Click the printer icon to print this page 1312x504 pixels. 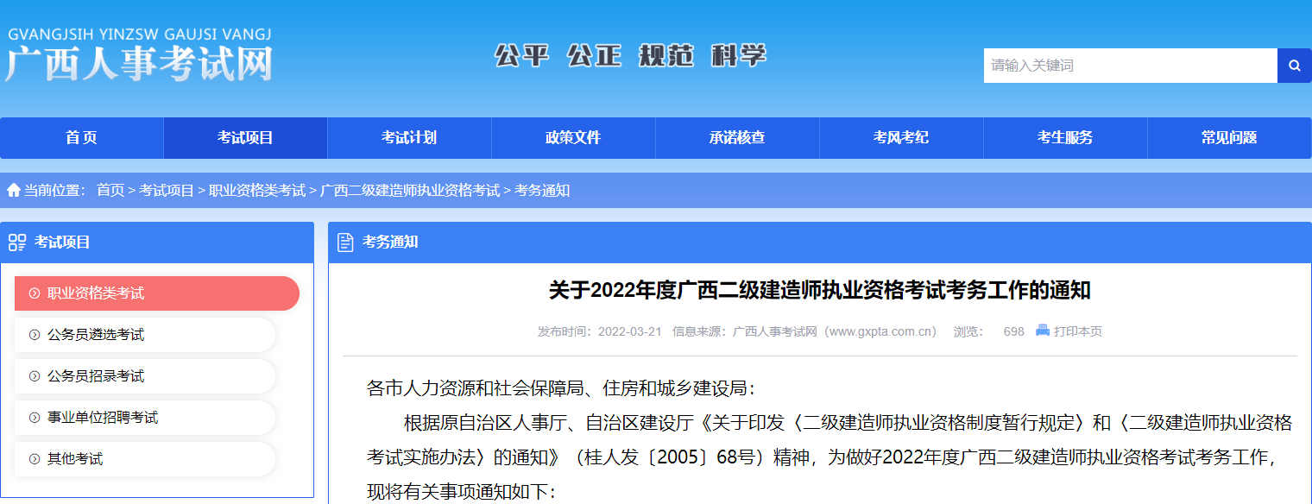(1041, 331)
